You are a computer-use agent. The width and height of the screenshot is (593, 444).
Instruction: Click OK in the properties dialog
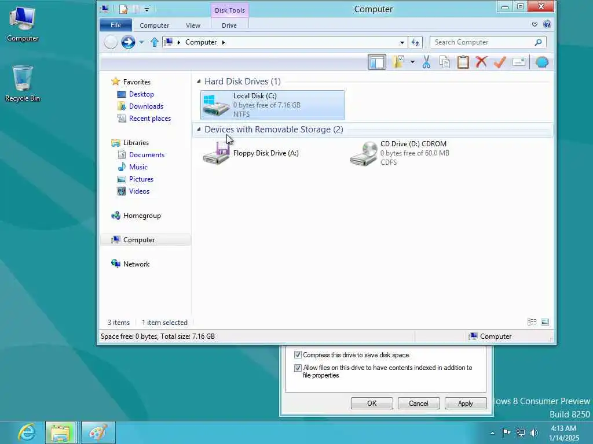pyautogui.click(x=372, y=403)
